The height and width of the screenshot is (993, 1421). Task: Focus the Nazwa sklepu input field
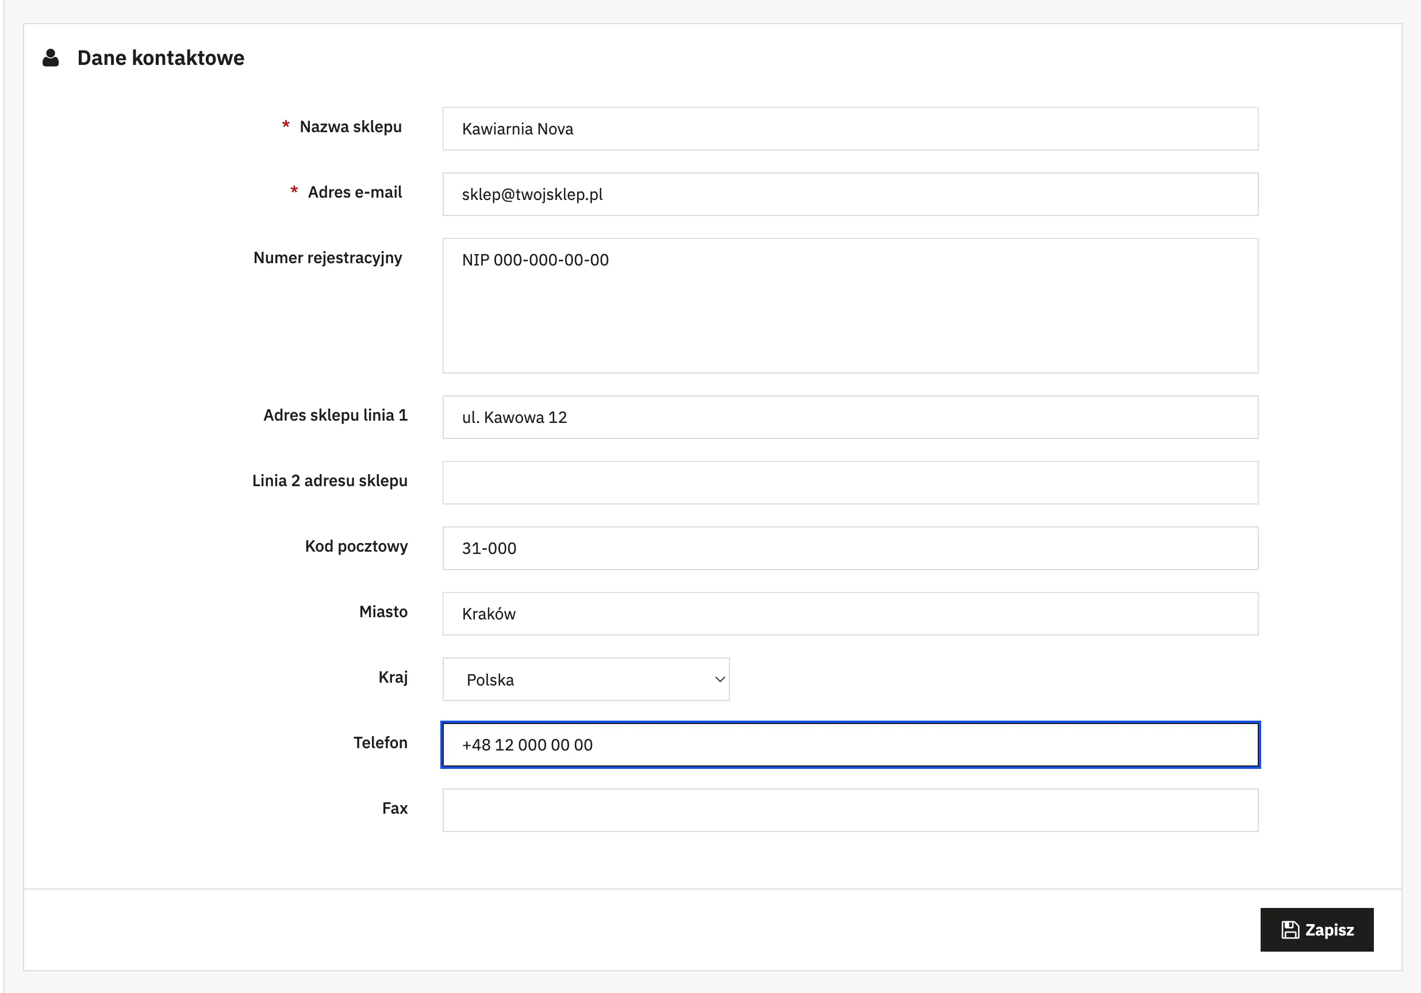pyautogui.click(x=850, y=129)
